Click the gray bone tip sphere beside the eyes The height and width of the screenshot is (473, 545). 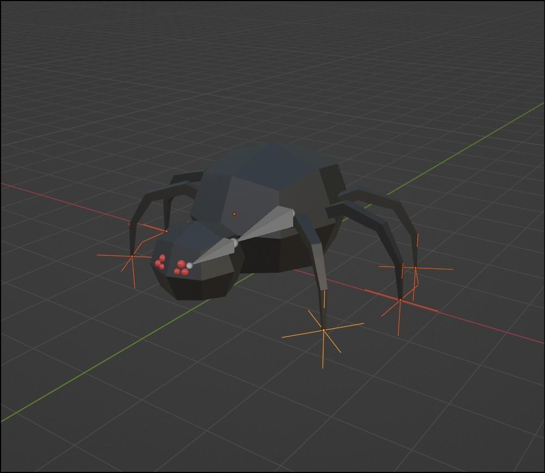(189, 266)
